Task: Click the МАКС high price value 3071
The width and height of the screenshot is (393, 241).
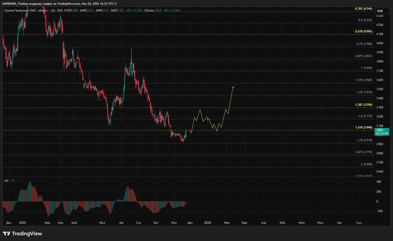Action: tap(91, 10)
